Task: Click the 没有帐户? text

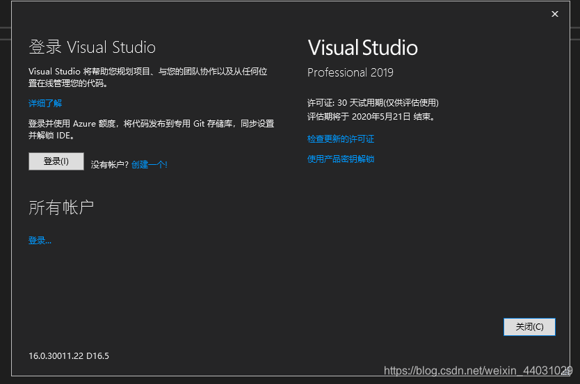Action: point(109,165)
